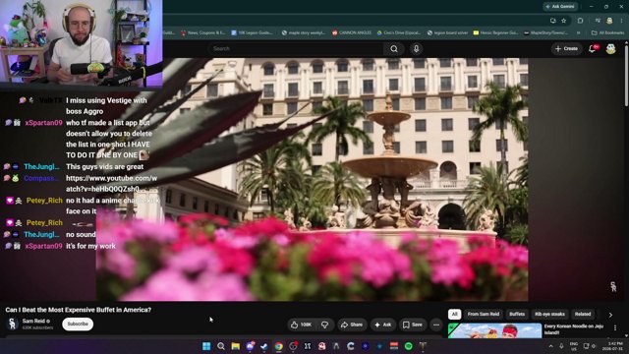This screenshot has height=354, width=629.
Task: Open the News, Coupons bookmark
Action: (x=202, y=32)
